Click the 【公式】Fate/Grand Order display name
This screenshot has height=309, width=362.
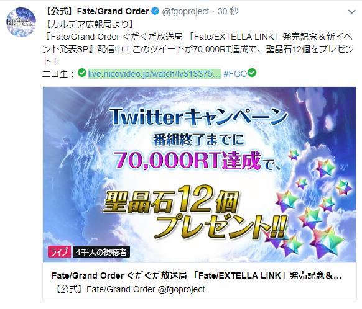(96, 11)
